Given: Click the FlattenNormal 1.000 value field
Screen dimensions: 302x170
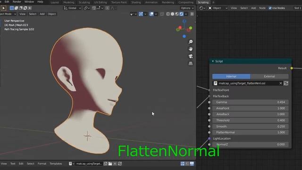Looking at the screenshot, I should pyautogui.click(x=250, y=132).
